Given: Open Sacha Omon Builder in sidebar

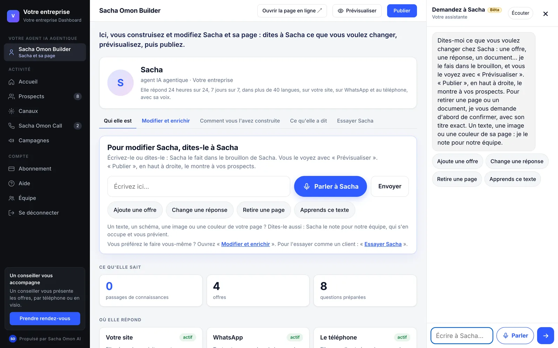Looking at the screenshot, I should point(45,52).
